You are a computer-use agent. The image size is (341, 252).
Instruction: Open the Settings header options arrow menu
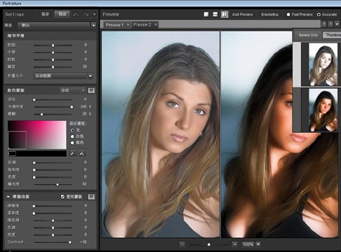coord(94,15)
